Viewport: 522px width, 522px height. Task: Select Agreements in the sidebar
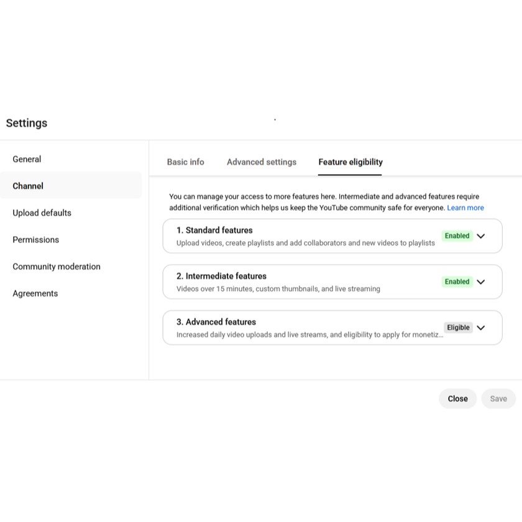pos(35,293)
